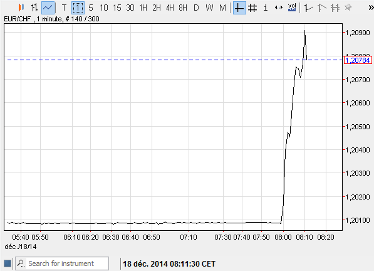374x271 pixels.
Task: Toggle the chart grid lines icon
Action: 252,8
